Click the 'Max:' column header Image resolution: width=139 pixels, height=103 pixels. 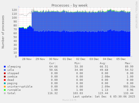click(128, 63)
